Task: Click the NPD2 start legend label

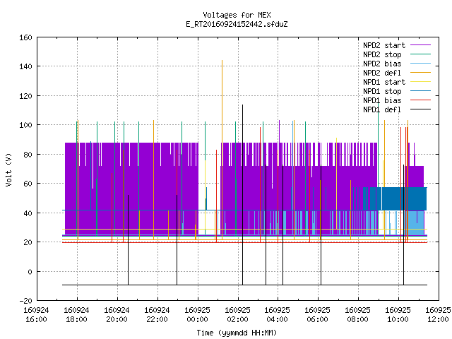Action: coord(384,45)
